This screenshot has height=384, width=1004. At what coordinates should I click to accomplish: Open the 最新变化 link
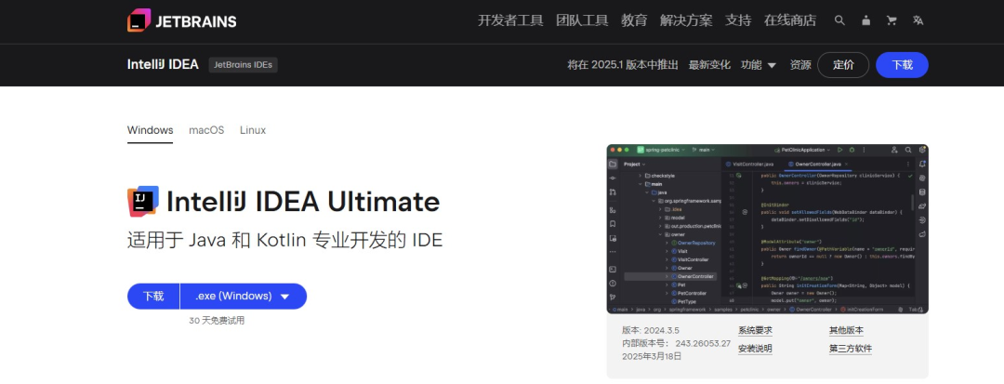709,65
